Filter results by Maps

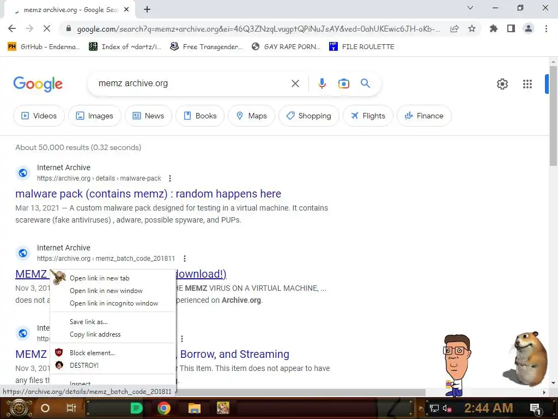coord(252,116)
